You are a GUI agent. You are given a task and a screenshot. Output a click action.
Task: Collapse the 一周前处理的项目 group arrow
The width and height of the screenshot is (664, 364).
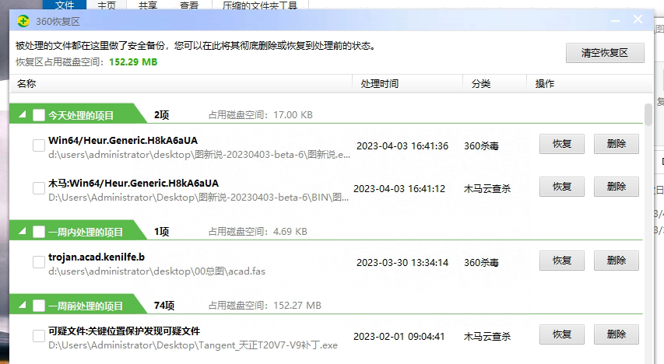click(23, 306)
